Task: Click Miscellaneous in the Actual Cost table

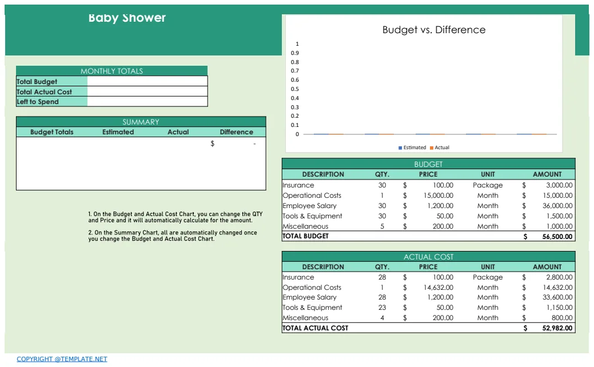Action: click(306, 318)
